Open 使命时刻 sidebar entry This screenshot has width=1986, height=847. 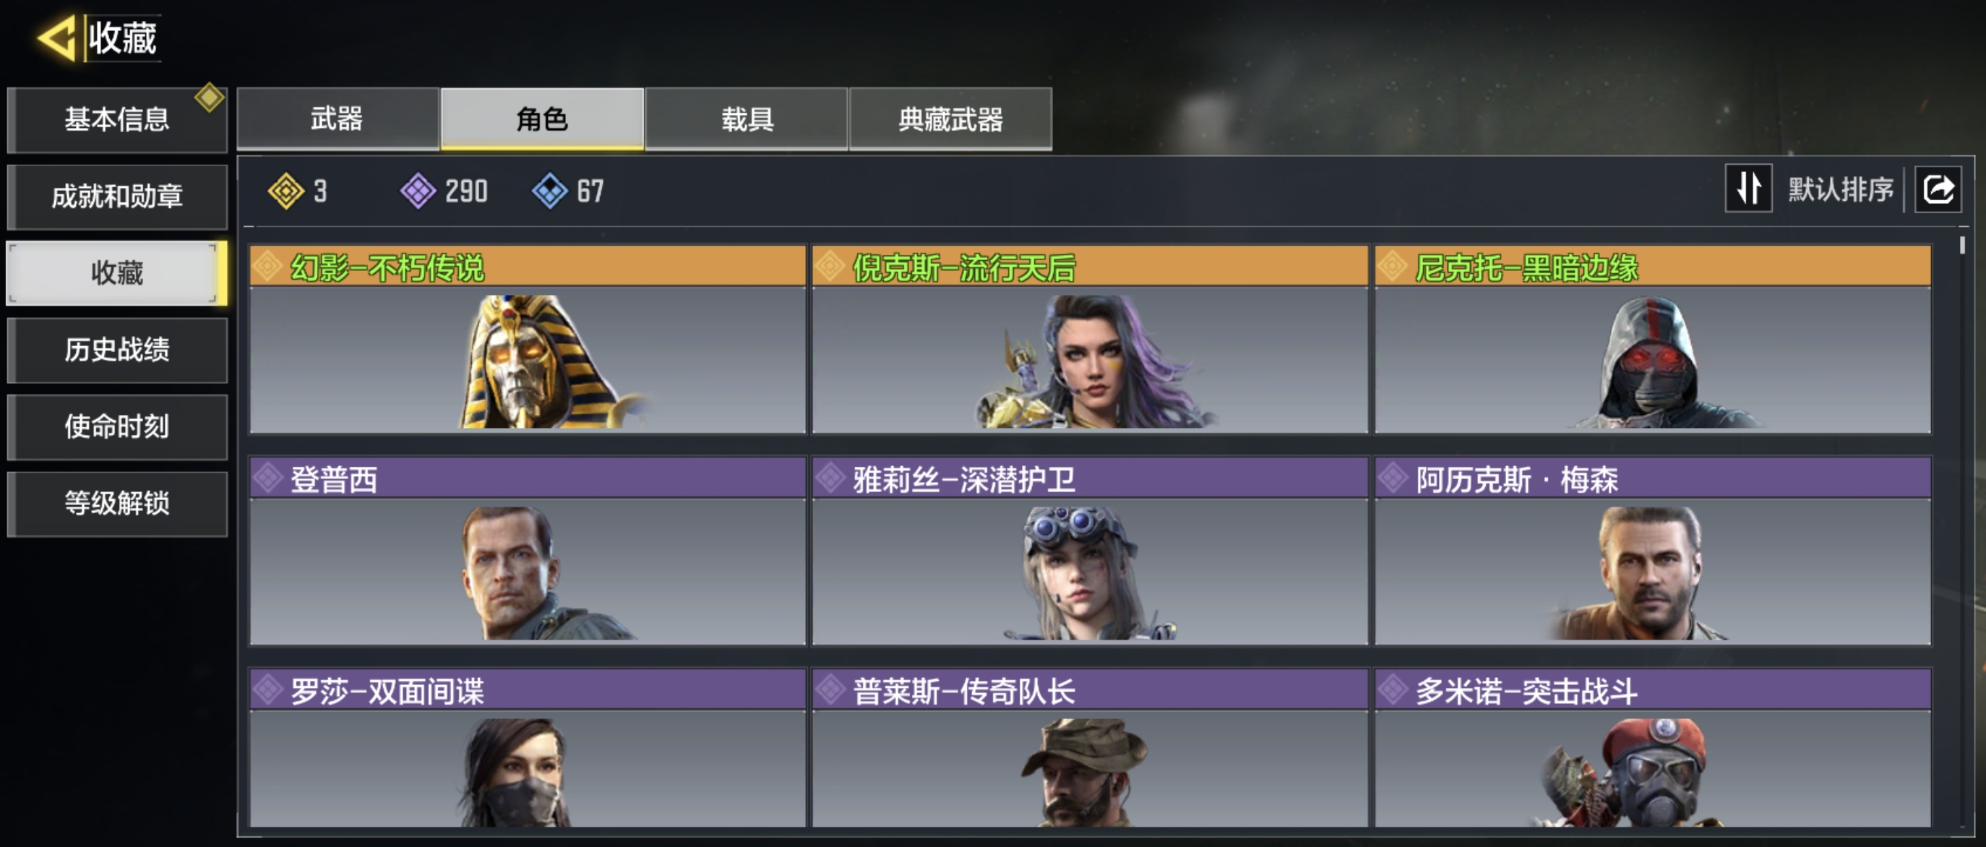coord(116,426)
